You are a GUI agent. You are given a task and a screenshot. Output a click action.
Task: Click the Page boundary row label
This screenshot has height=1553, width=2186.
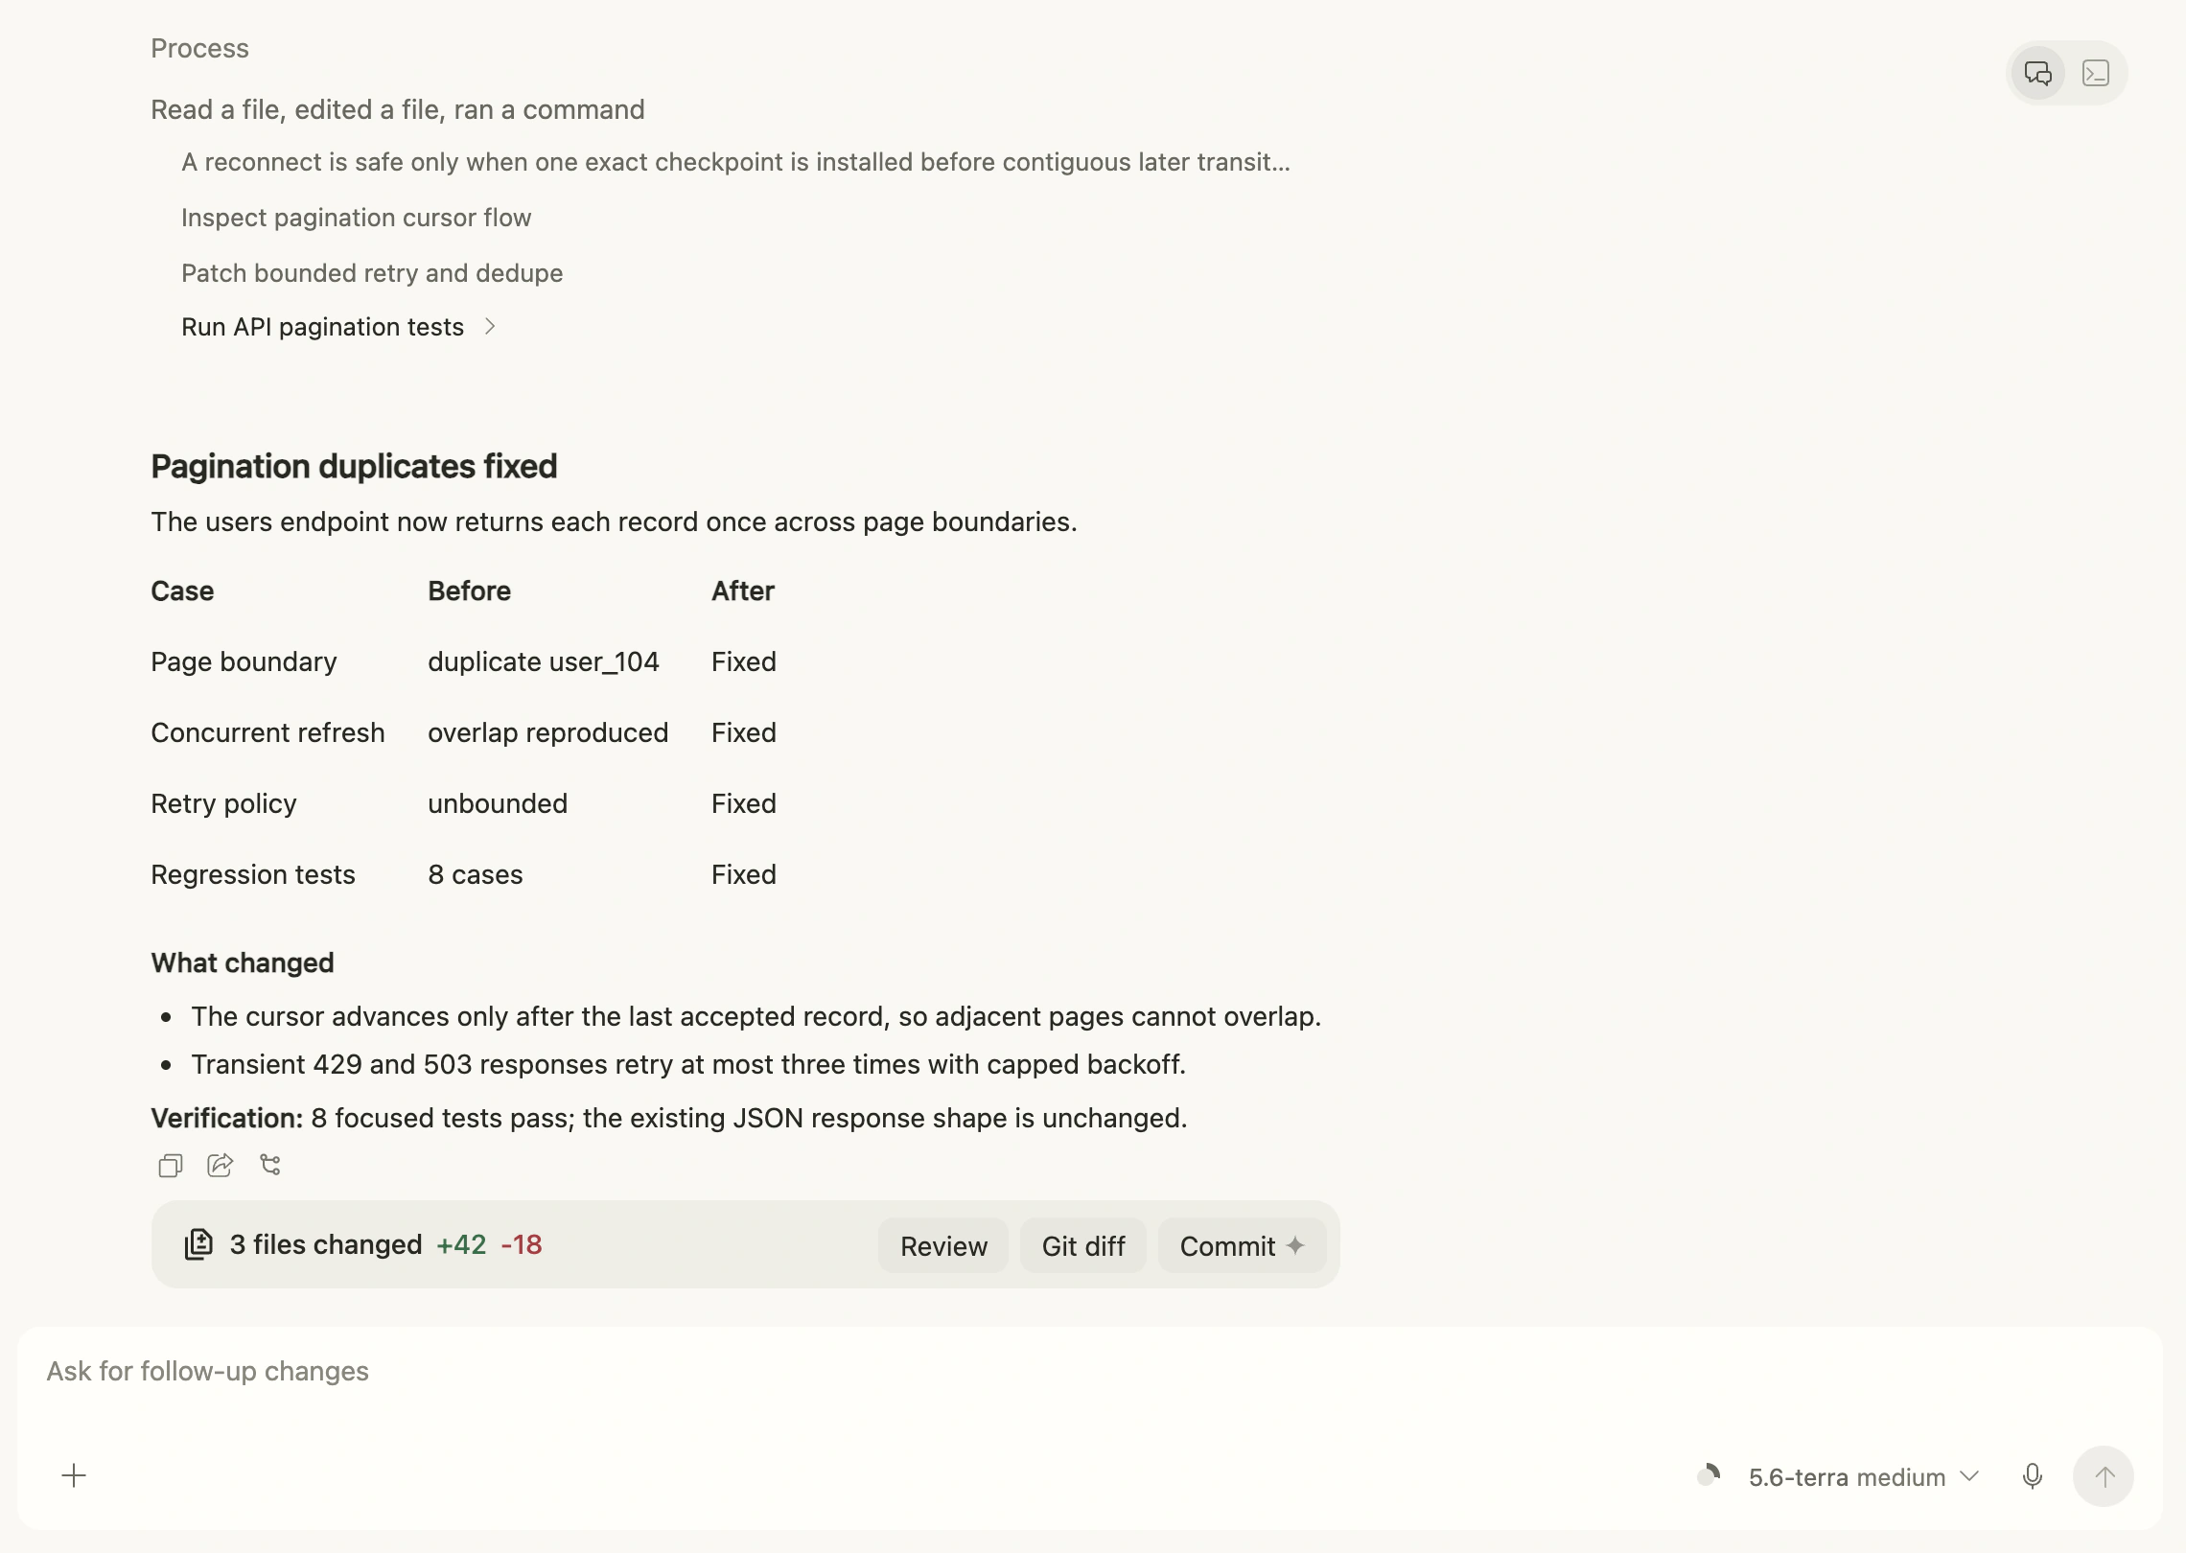[244, 661]
